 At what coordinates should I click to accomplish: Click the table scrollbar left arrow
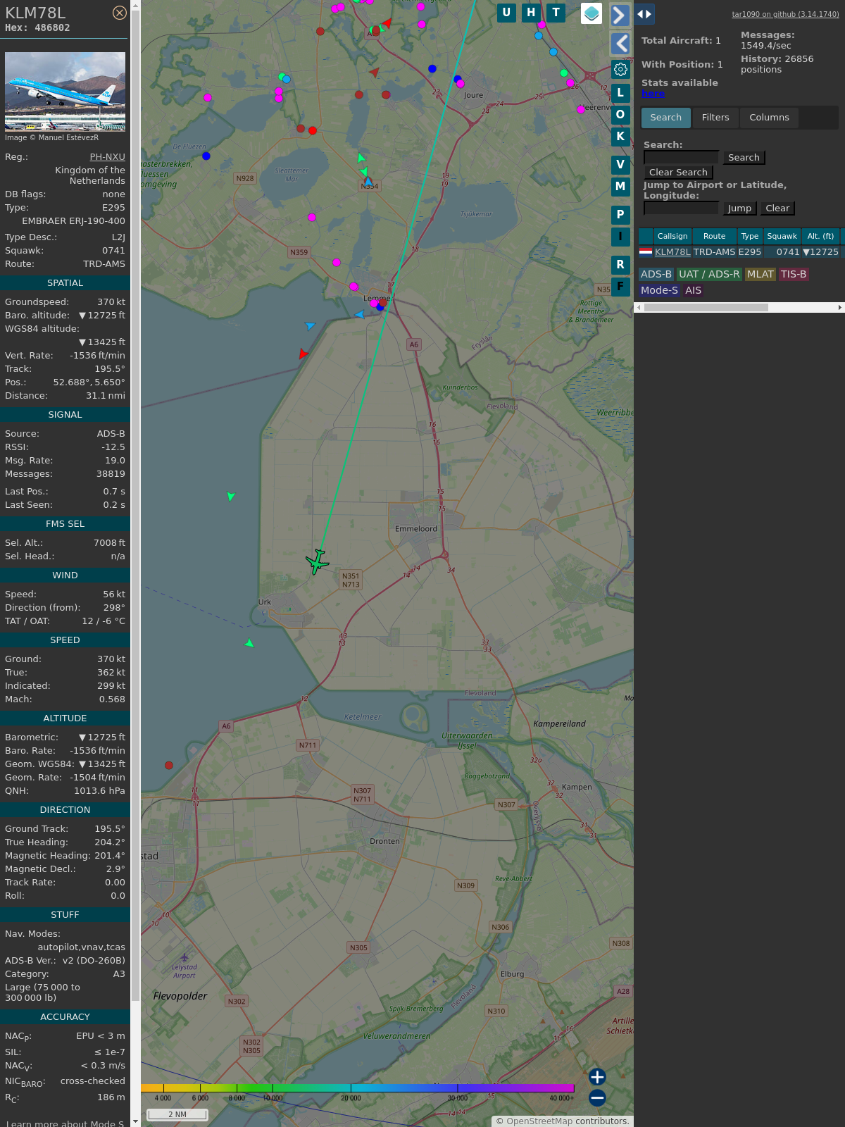[x=639, y=307]
